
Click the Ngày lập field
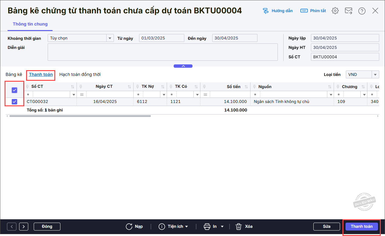[x=345, y=38]
